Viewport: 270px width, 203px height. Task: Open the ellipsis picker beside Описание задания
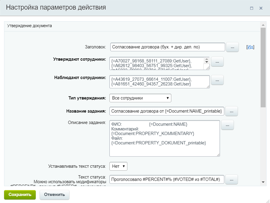click(227, 125)
